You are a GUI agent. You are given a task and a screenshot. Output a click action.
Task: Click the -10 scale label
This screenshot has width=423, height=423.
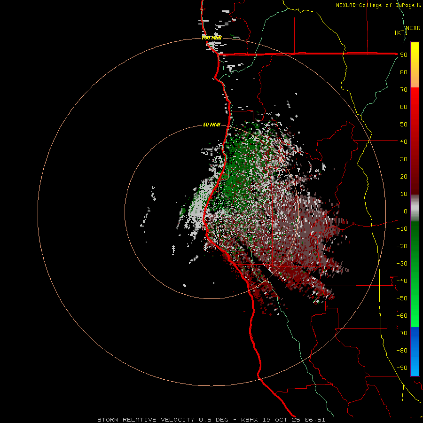pos(402,229)
